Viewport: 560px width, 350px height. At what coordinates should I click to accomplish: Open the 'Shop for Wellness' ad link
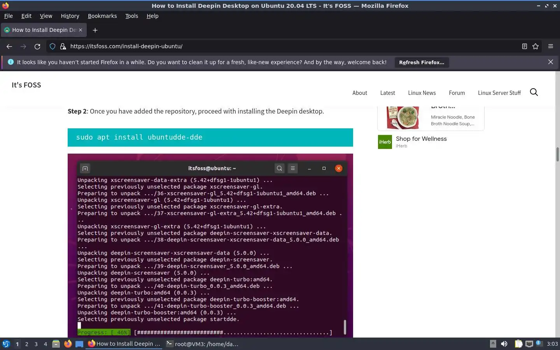[x=421, y=139]
